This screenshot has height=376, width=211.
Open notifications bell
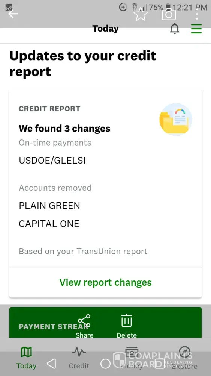coord(175,29)
